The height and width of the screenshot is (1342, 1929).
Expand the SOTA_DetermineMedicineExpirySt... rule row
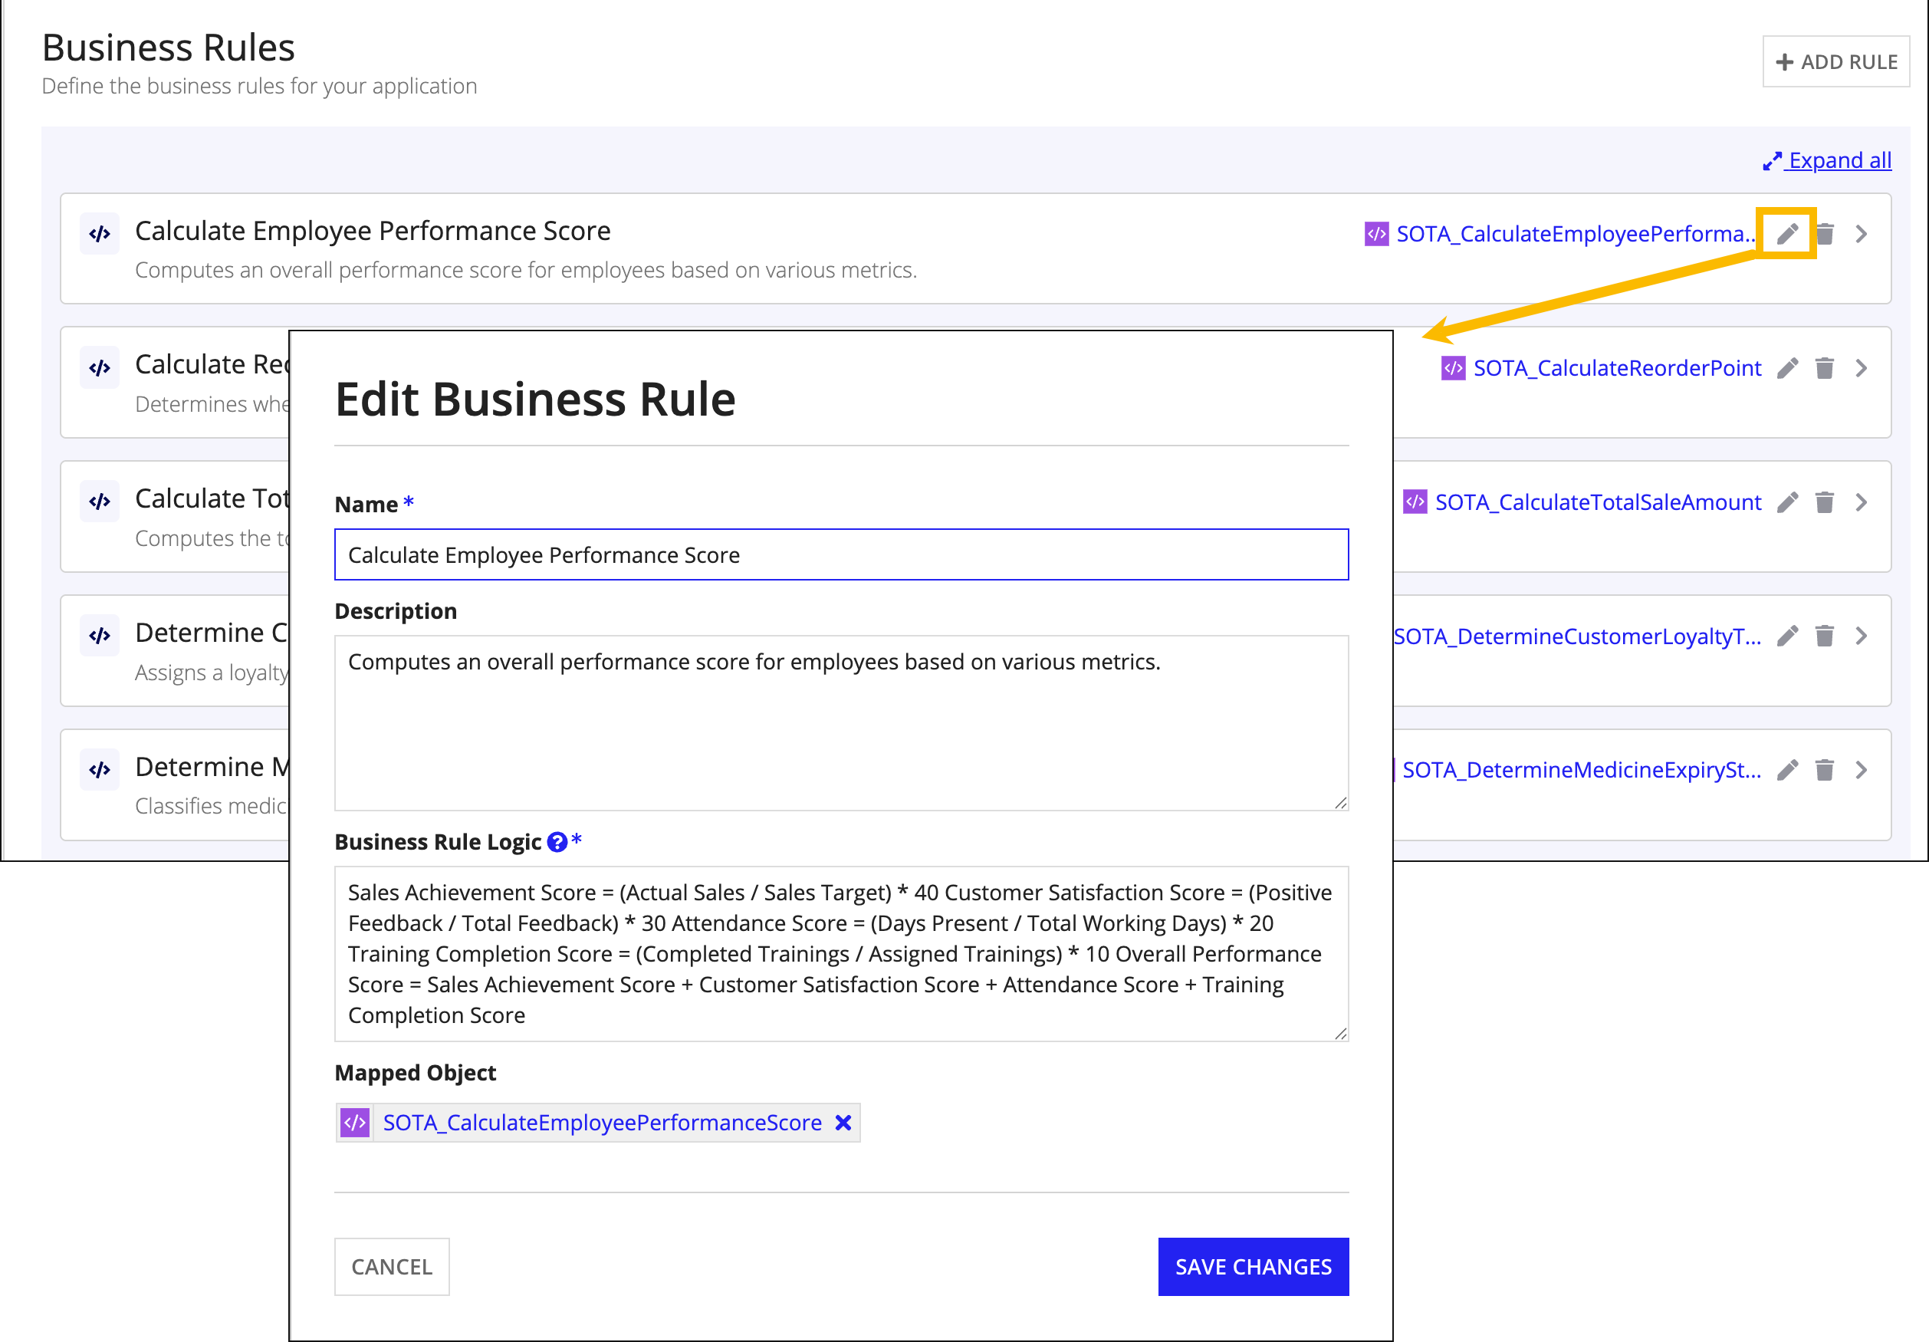click(1862, 770)
